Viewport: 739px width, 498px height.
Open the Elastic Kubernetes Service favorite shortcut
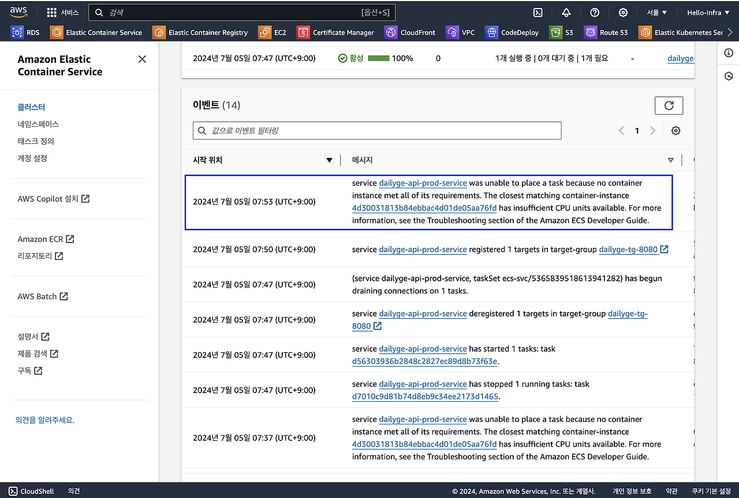pos(681,32)
